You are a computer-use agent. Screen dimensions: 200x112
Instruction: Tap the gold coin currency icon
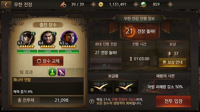101,5
